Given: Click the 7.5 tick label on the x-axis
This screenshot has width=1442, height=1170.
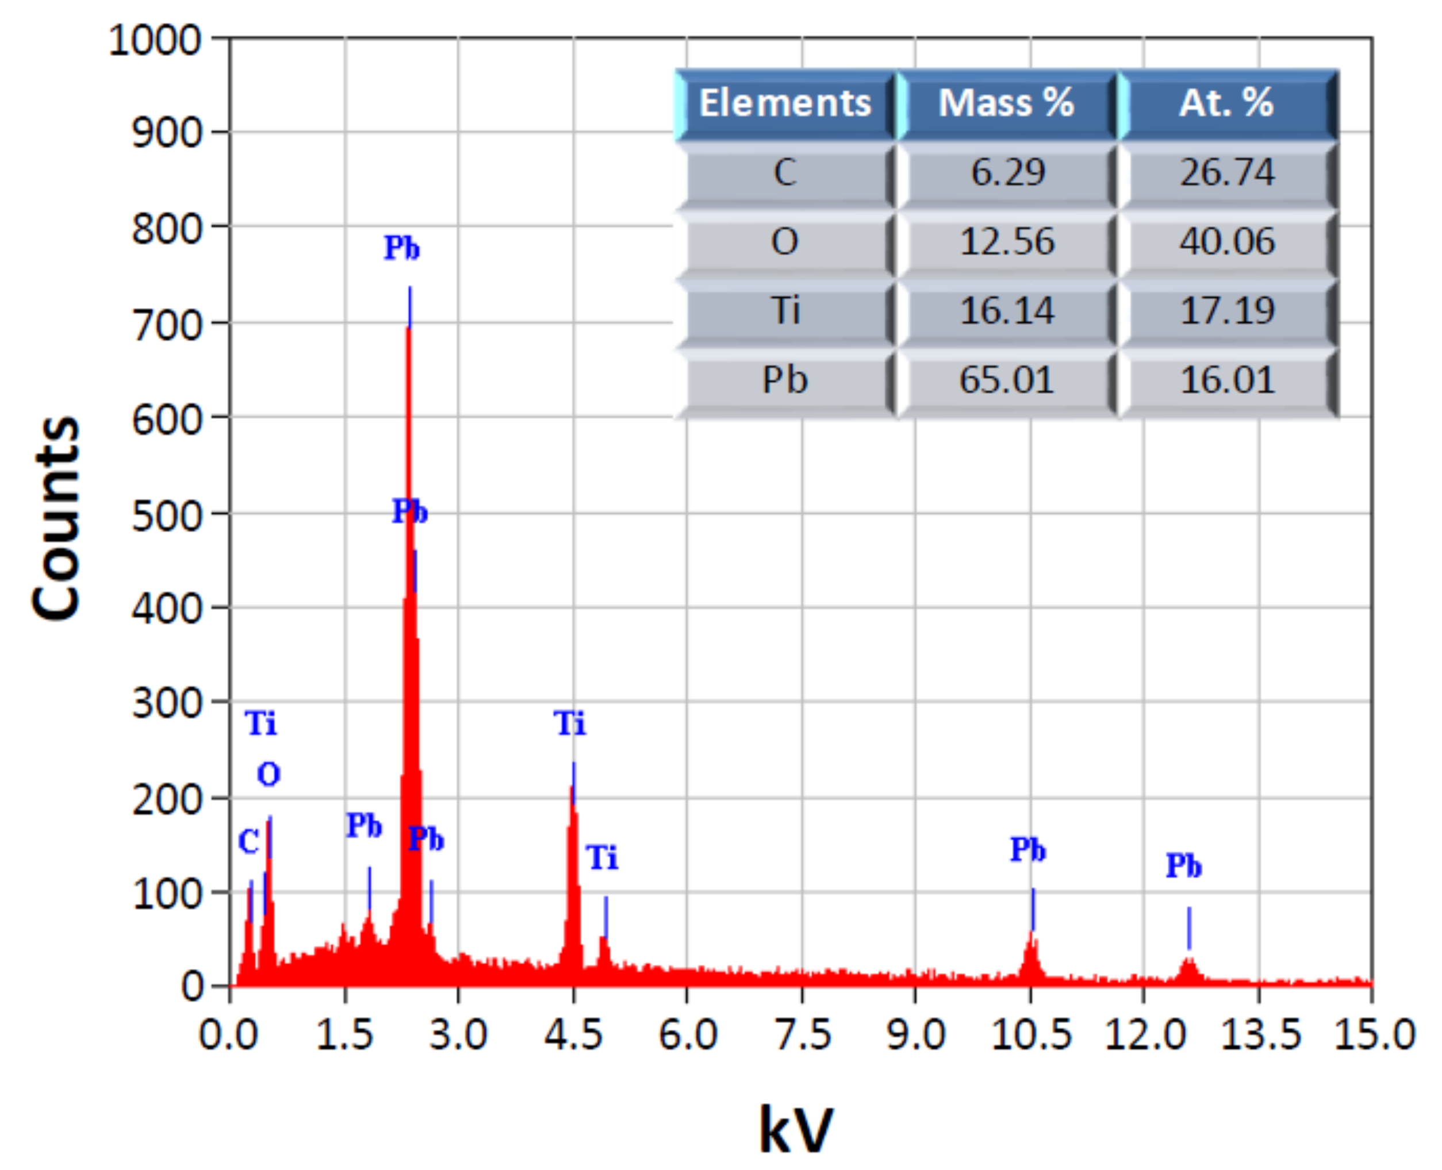Looking at the screenshot, I should pyautogui.click(x=802, y=1034).
